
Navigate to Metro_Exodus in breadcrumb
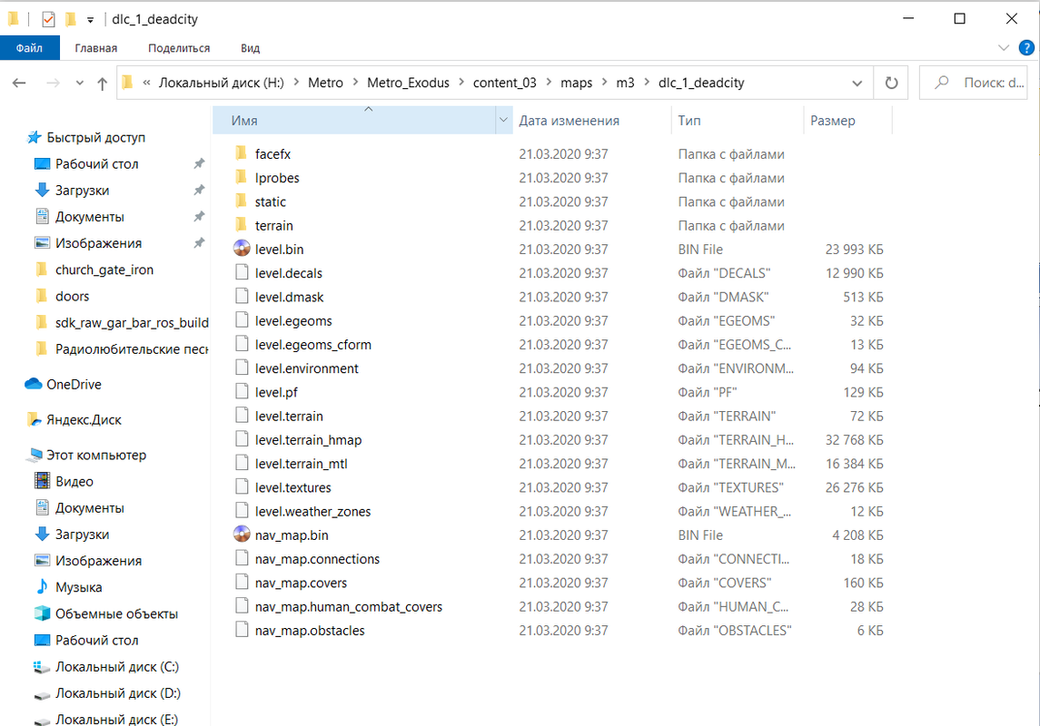[408, 83]
